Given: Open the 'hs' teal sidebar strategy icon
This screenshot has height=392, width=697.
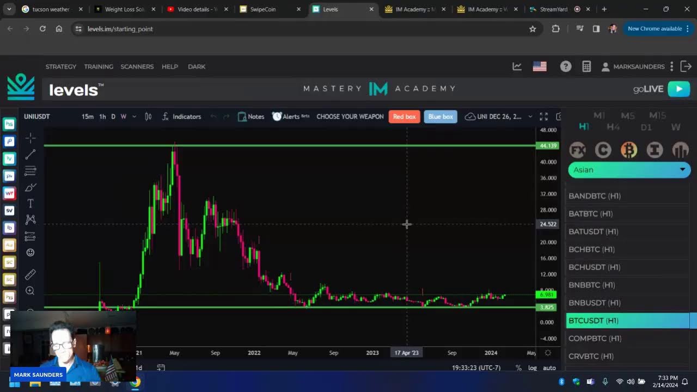Looking at the screenshot, I should (x=9, y=124).
